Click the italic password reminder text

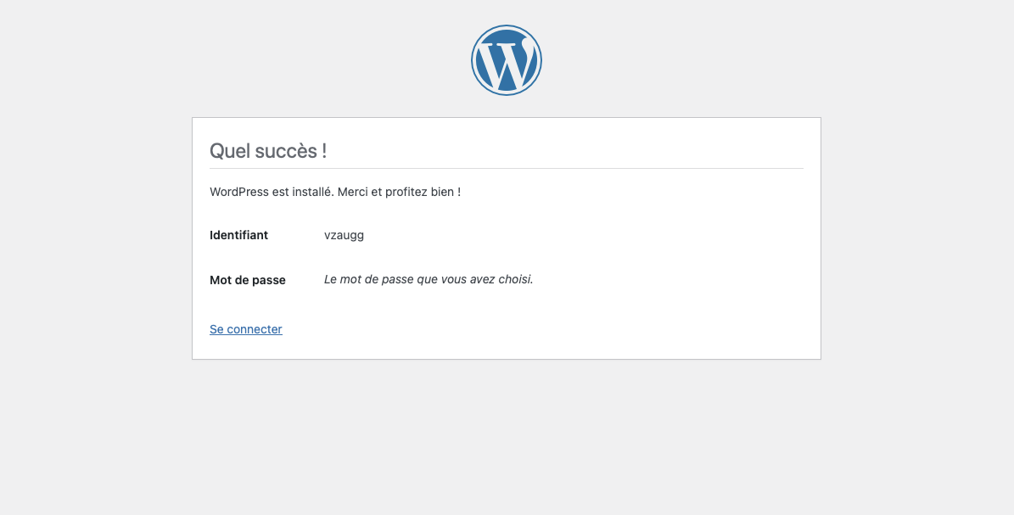429,279
